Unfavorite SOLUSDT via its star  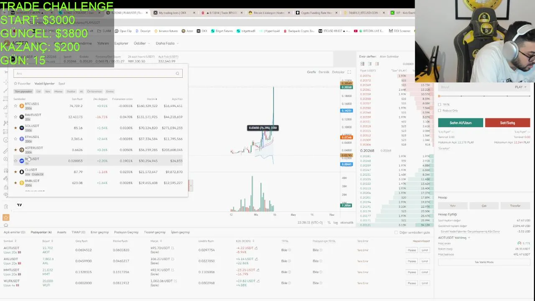tap(15, 128)
